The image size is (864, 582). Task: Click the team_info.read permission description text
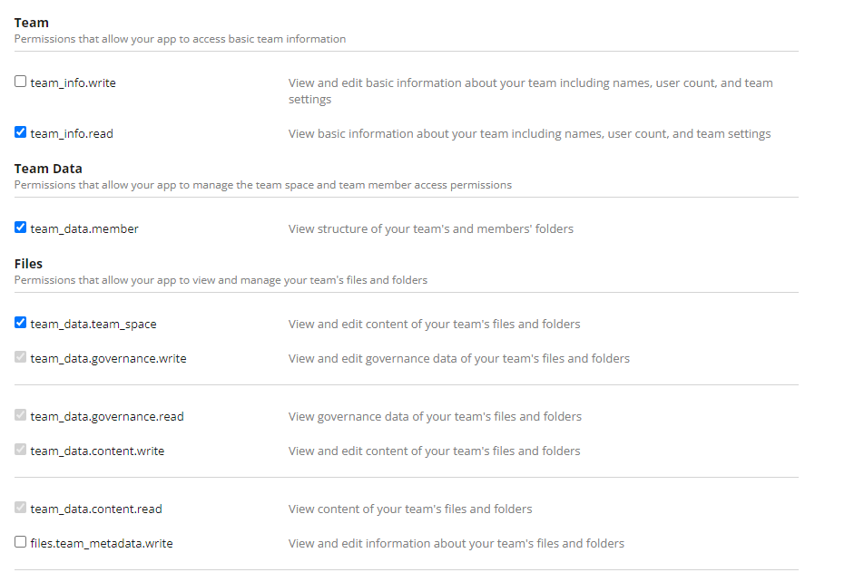pyautogui.click(x=529, y=133)
